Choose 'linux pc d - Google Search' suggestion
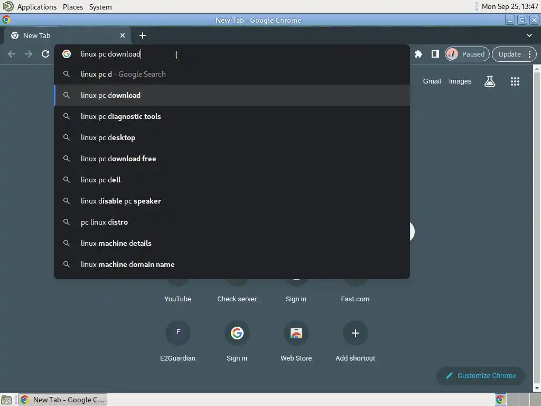Image resolution: width=541 pixels, height=406 pixels. pyautogui.click(x=232, y=74)
